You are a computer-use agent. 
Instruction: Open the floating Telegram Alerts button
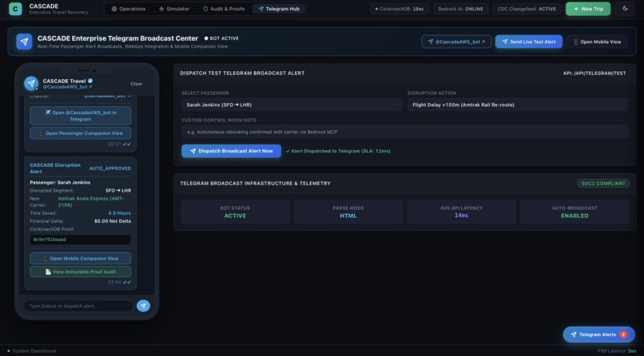[598, 334]
